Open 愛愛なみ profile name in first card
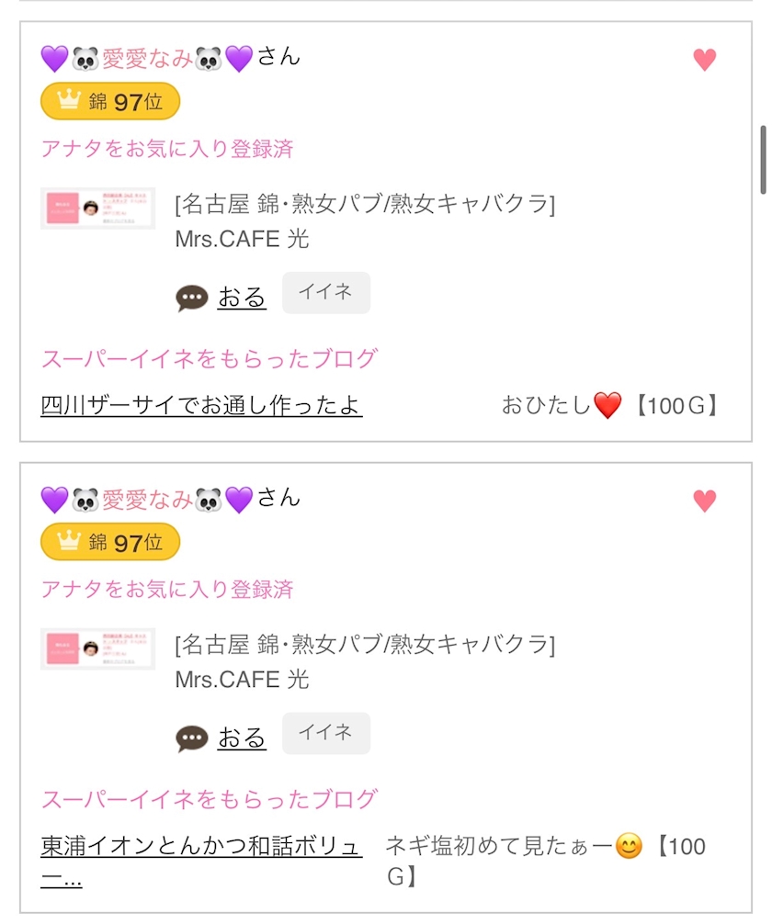This screenshot has width=772, height=924. (147, 60)
